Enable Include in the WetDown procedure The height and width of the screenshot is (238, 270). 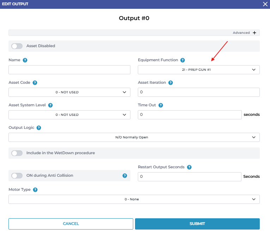pyautogui.click(x=17, y=153)
